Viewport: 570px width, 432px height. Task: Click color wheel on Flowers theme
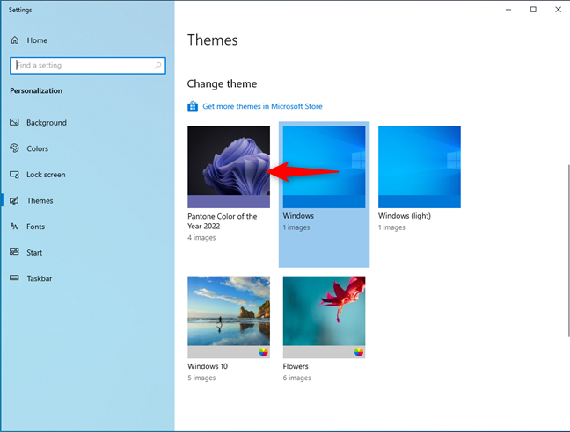click(358, 352)
